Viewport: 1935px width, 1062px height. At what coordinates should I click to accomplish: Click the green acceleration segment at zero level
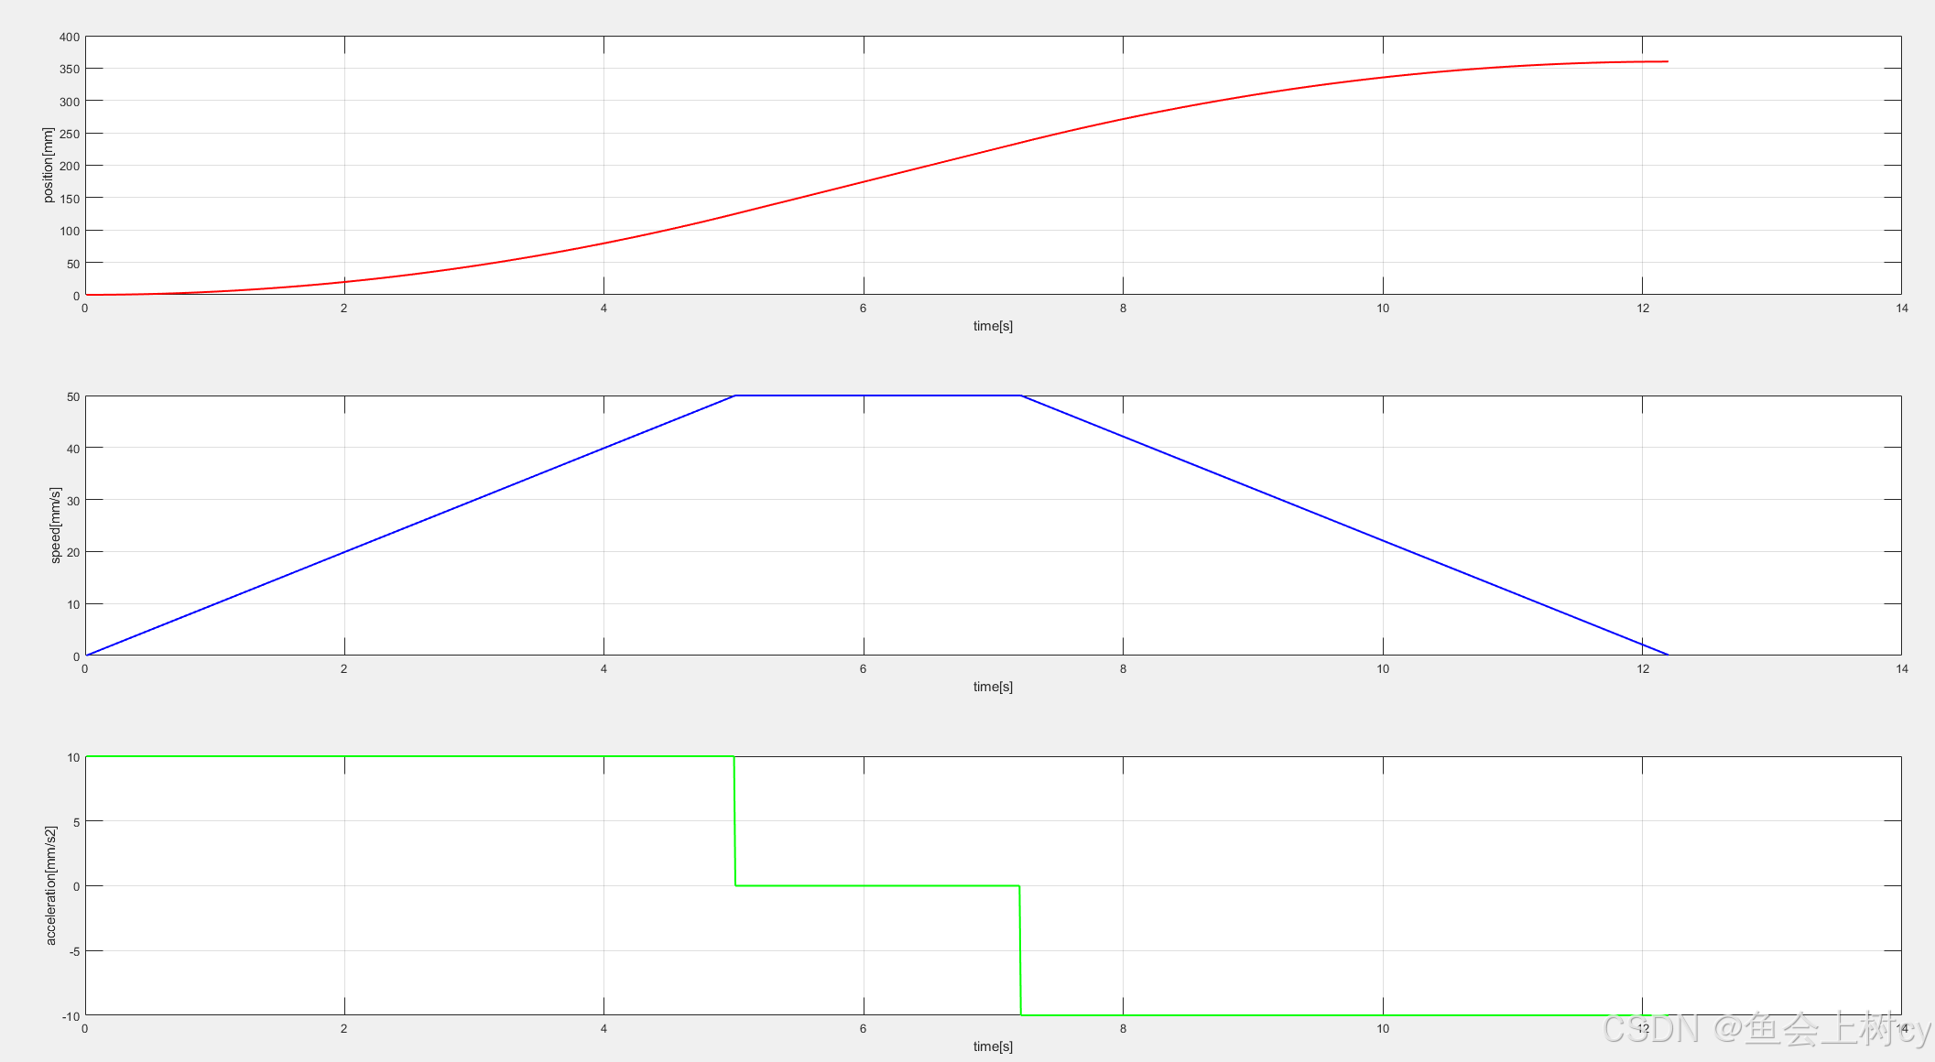877,885
